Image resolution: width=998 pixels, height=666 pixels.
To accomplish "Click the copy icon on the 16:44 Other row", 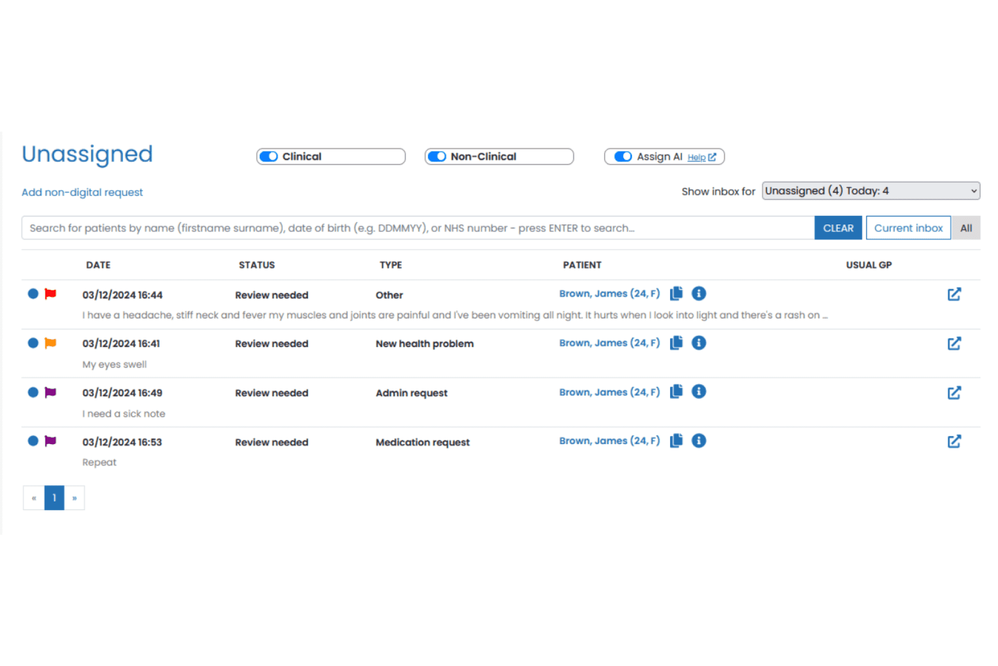I will point(676,294).
